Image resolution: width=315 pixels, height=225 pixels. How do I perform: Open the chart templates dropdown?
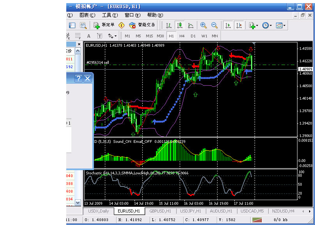pos(281,25)
